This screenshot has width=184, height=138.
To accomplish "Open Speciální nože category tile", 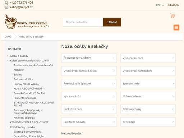I will click(x=148, y=84).
